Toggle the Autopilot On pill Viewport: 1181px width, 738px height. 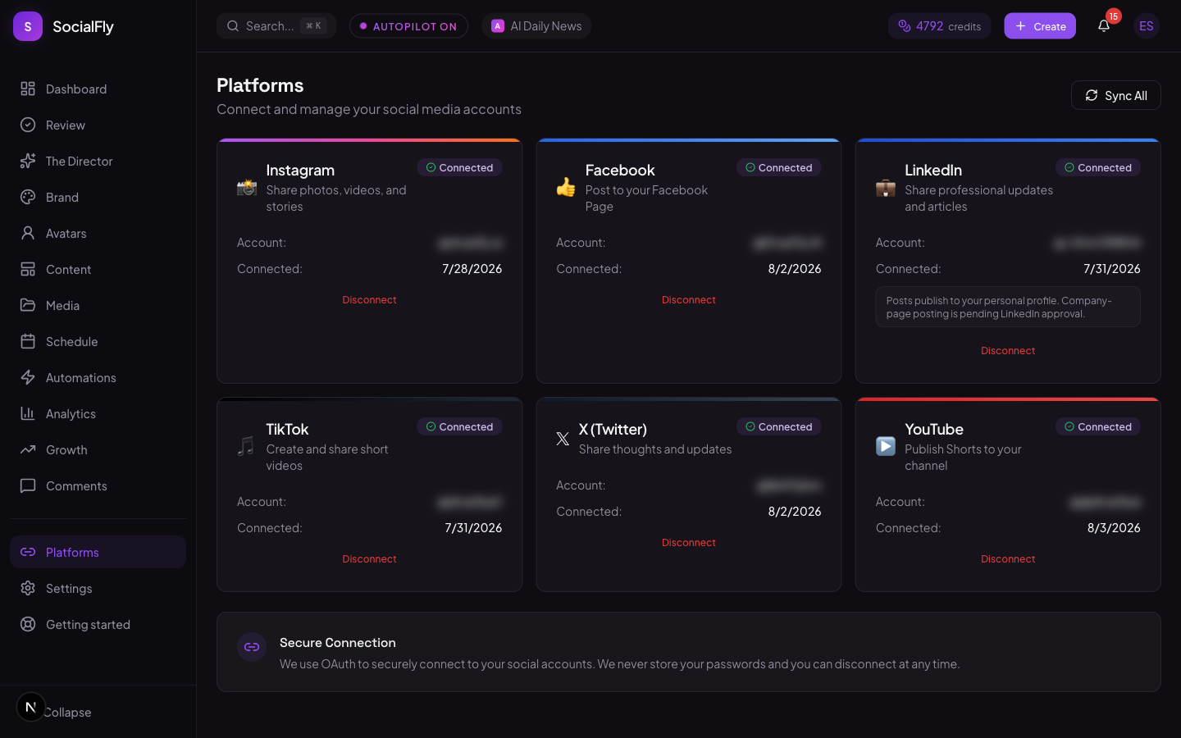click(408, 26)
